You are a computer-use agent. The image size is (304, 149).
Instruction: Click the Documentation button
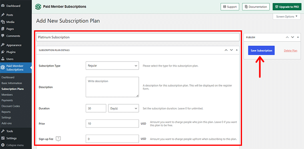coord(256,7)
